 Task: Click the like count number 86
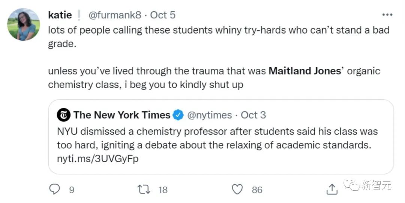pyautogui.click(x=257, y=190)
